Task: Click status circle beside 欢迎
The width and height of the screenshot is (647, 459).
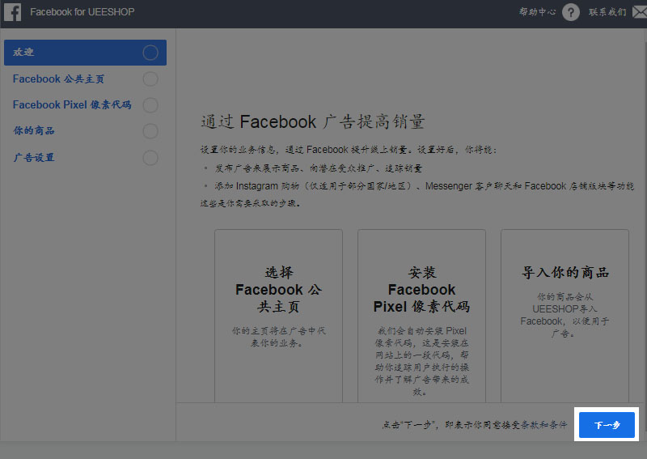Action: [x=150, y=53]
